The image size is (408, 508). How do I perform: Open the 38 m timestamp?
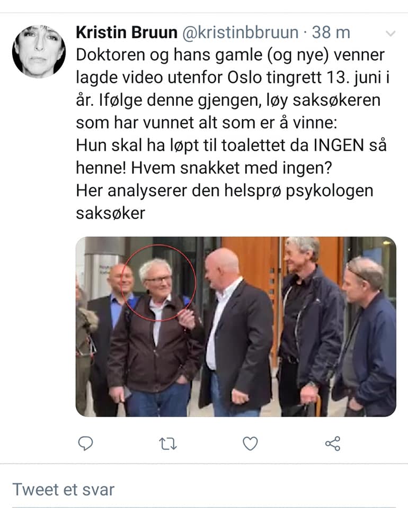(x=331, y=32)
